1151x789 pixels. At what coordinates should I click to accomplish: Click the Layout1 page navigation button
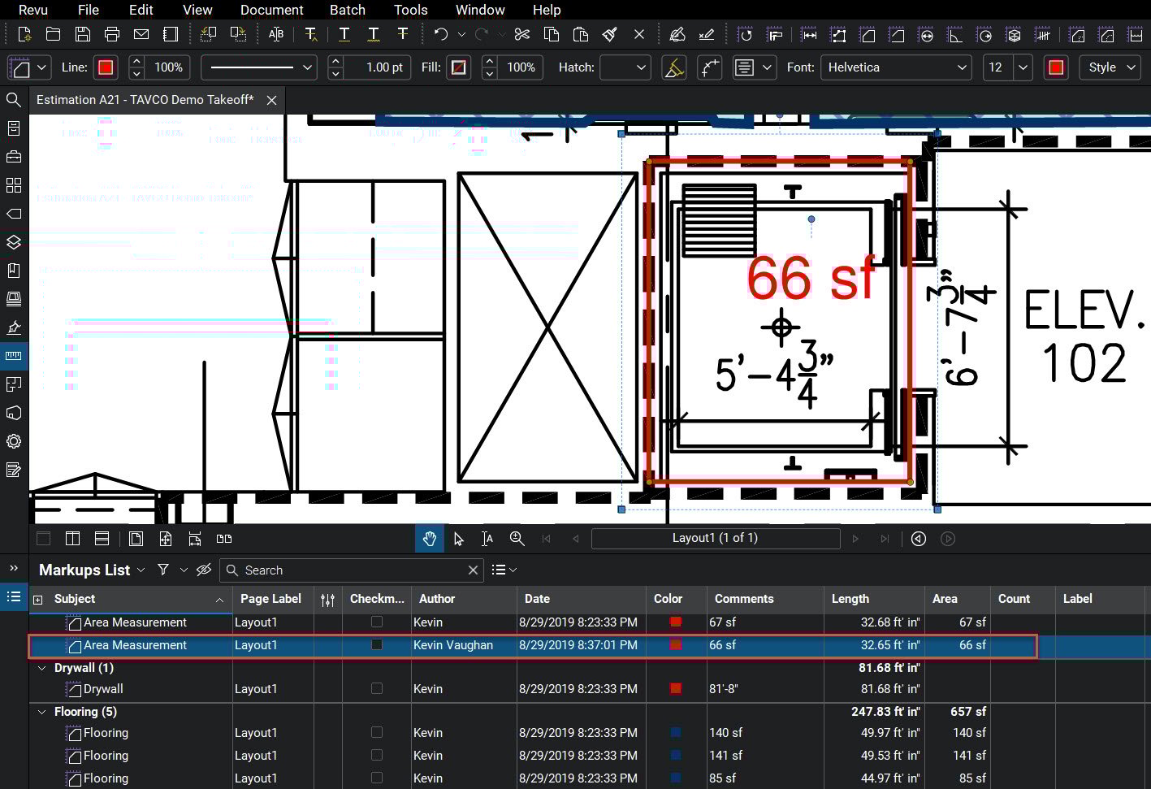(715, 538)
